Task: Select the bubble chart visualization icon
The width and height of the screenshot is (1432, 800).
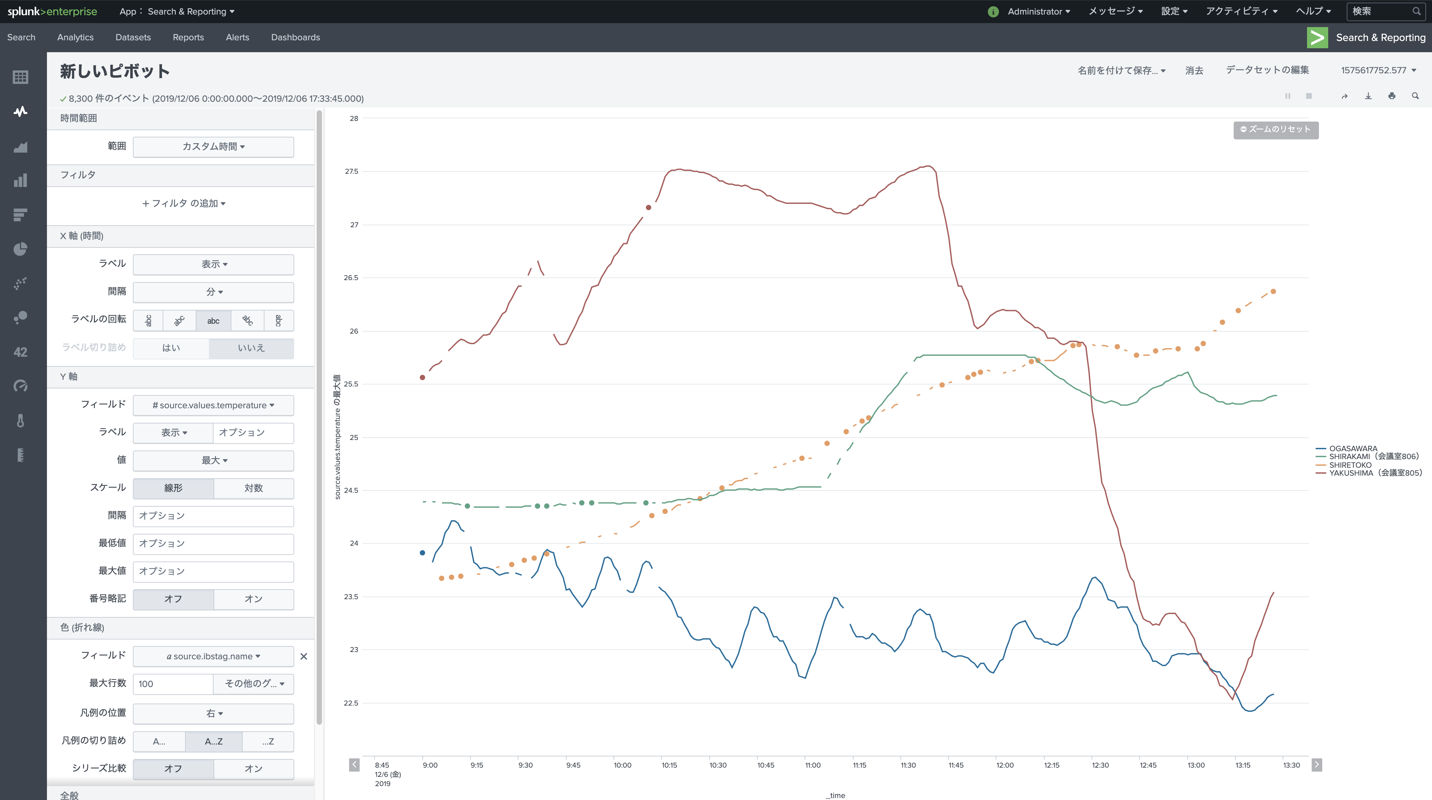Action: 20,318
